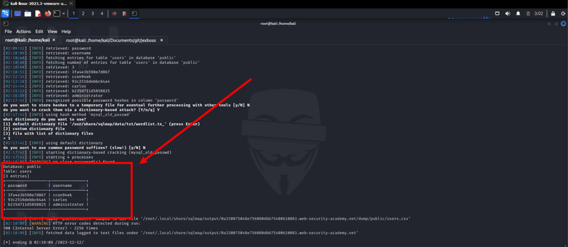The image size is (568, 247).
Task: Click the 'using default dictionary' log line
Action: coord(53,143)
